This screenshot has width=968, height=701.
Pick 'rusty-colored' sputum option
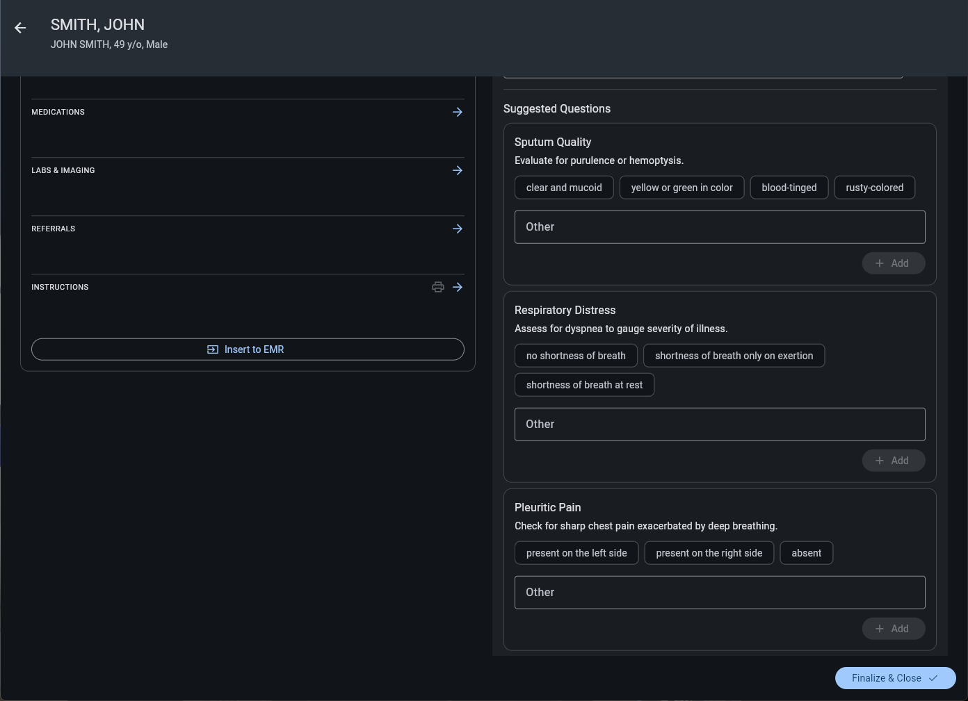(874, 188)
